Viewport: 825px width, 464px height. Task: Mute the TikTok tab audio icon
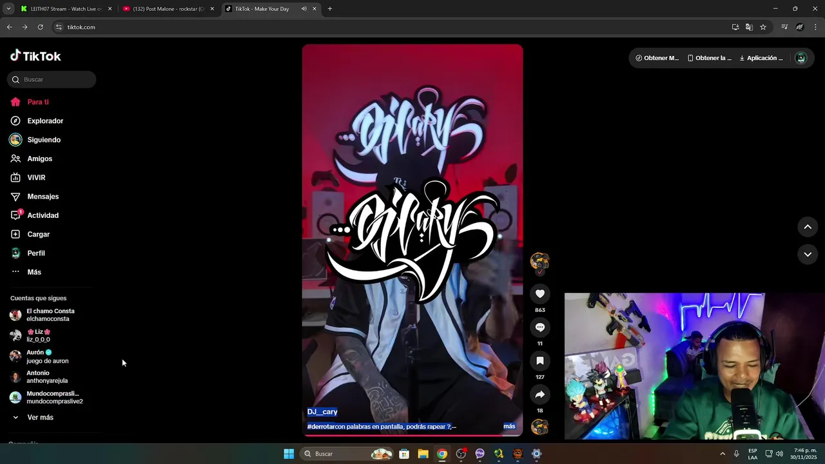pyautogui.click(x=304, y=9)
